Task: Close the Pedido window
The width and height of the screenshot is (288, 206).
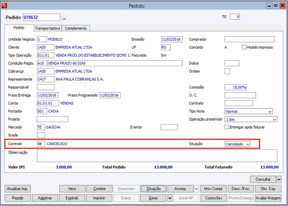Action: tap(282, 6)
